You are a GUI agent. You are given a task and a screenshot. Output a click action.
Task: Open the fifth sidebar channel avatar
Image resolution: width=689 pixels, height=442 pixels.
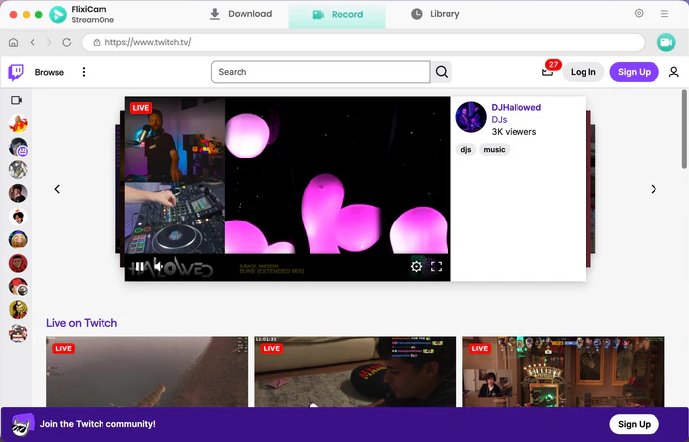tap(18, 217)
